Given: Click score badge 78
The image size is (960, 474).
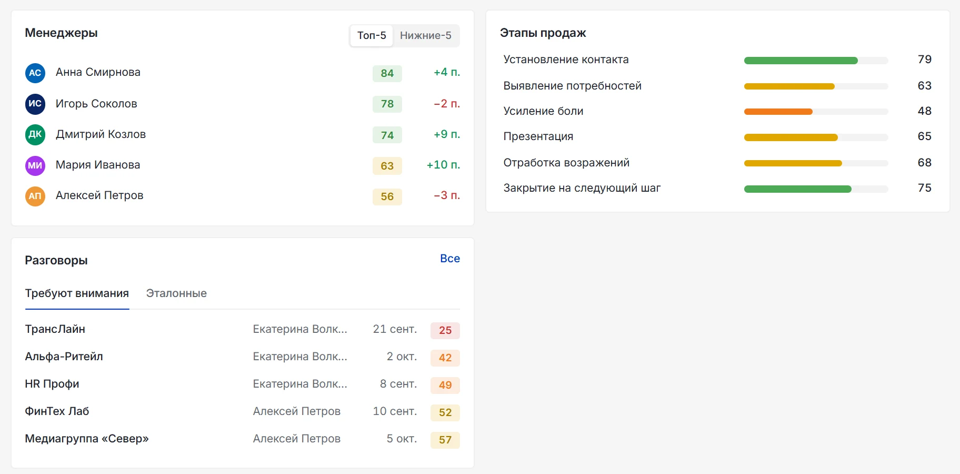Looking at the screenshot, I should [x=387, y=104].
